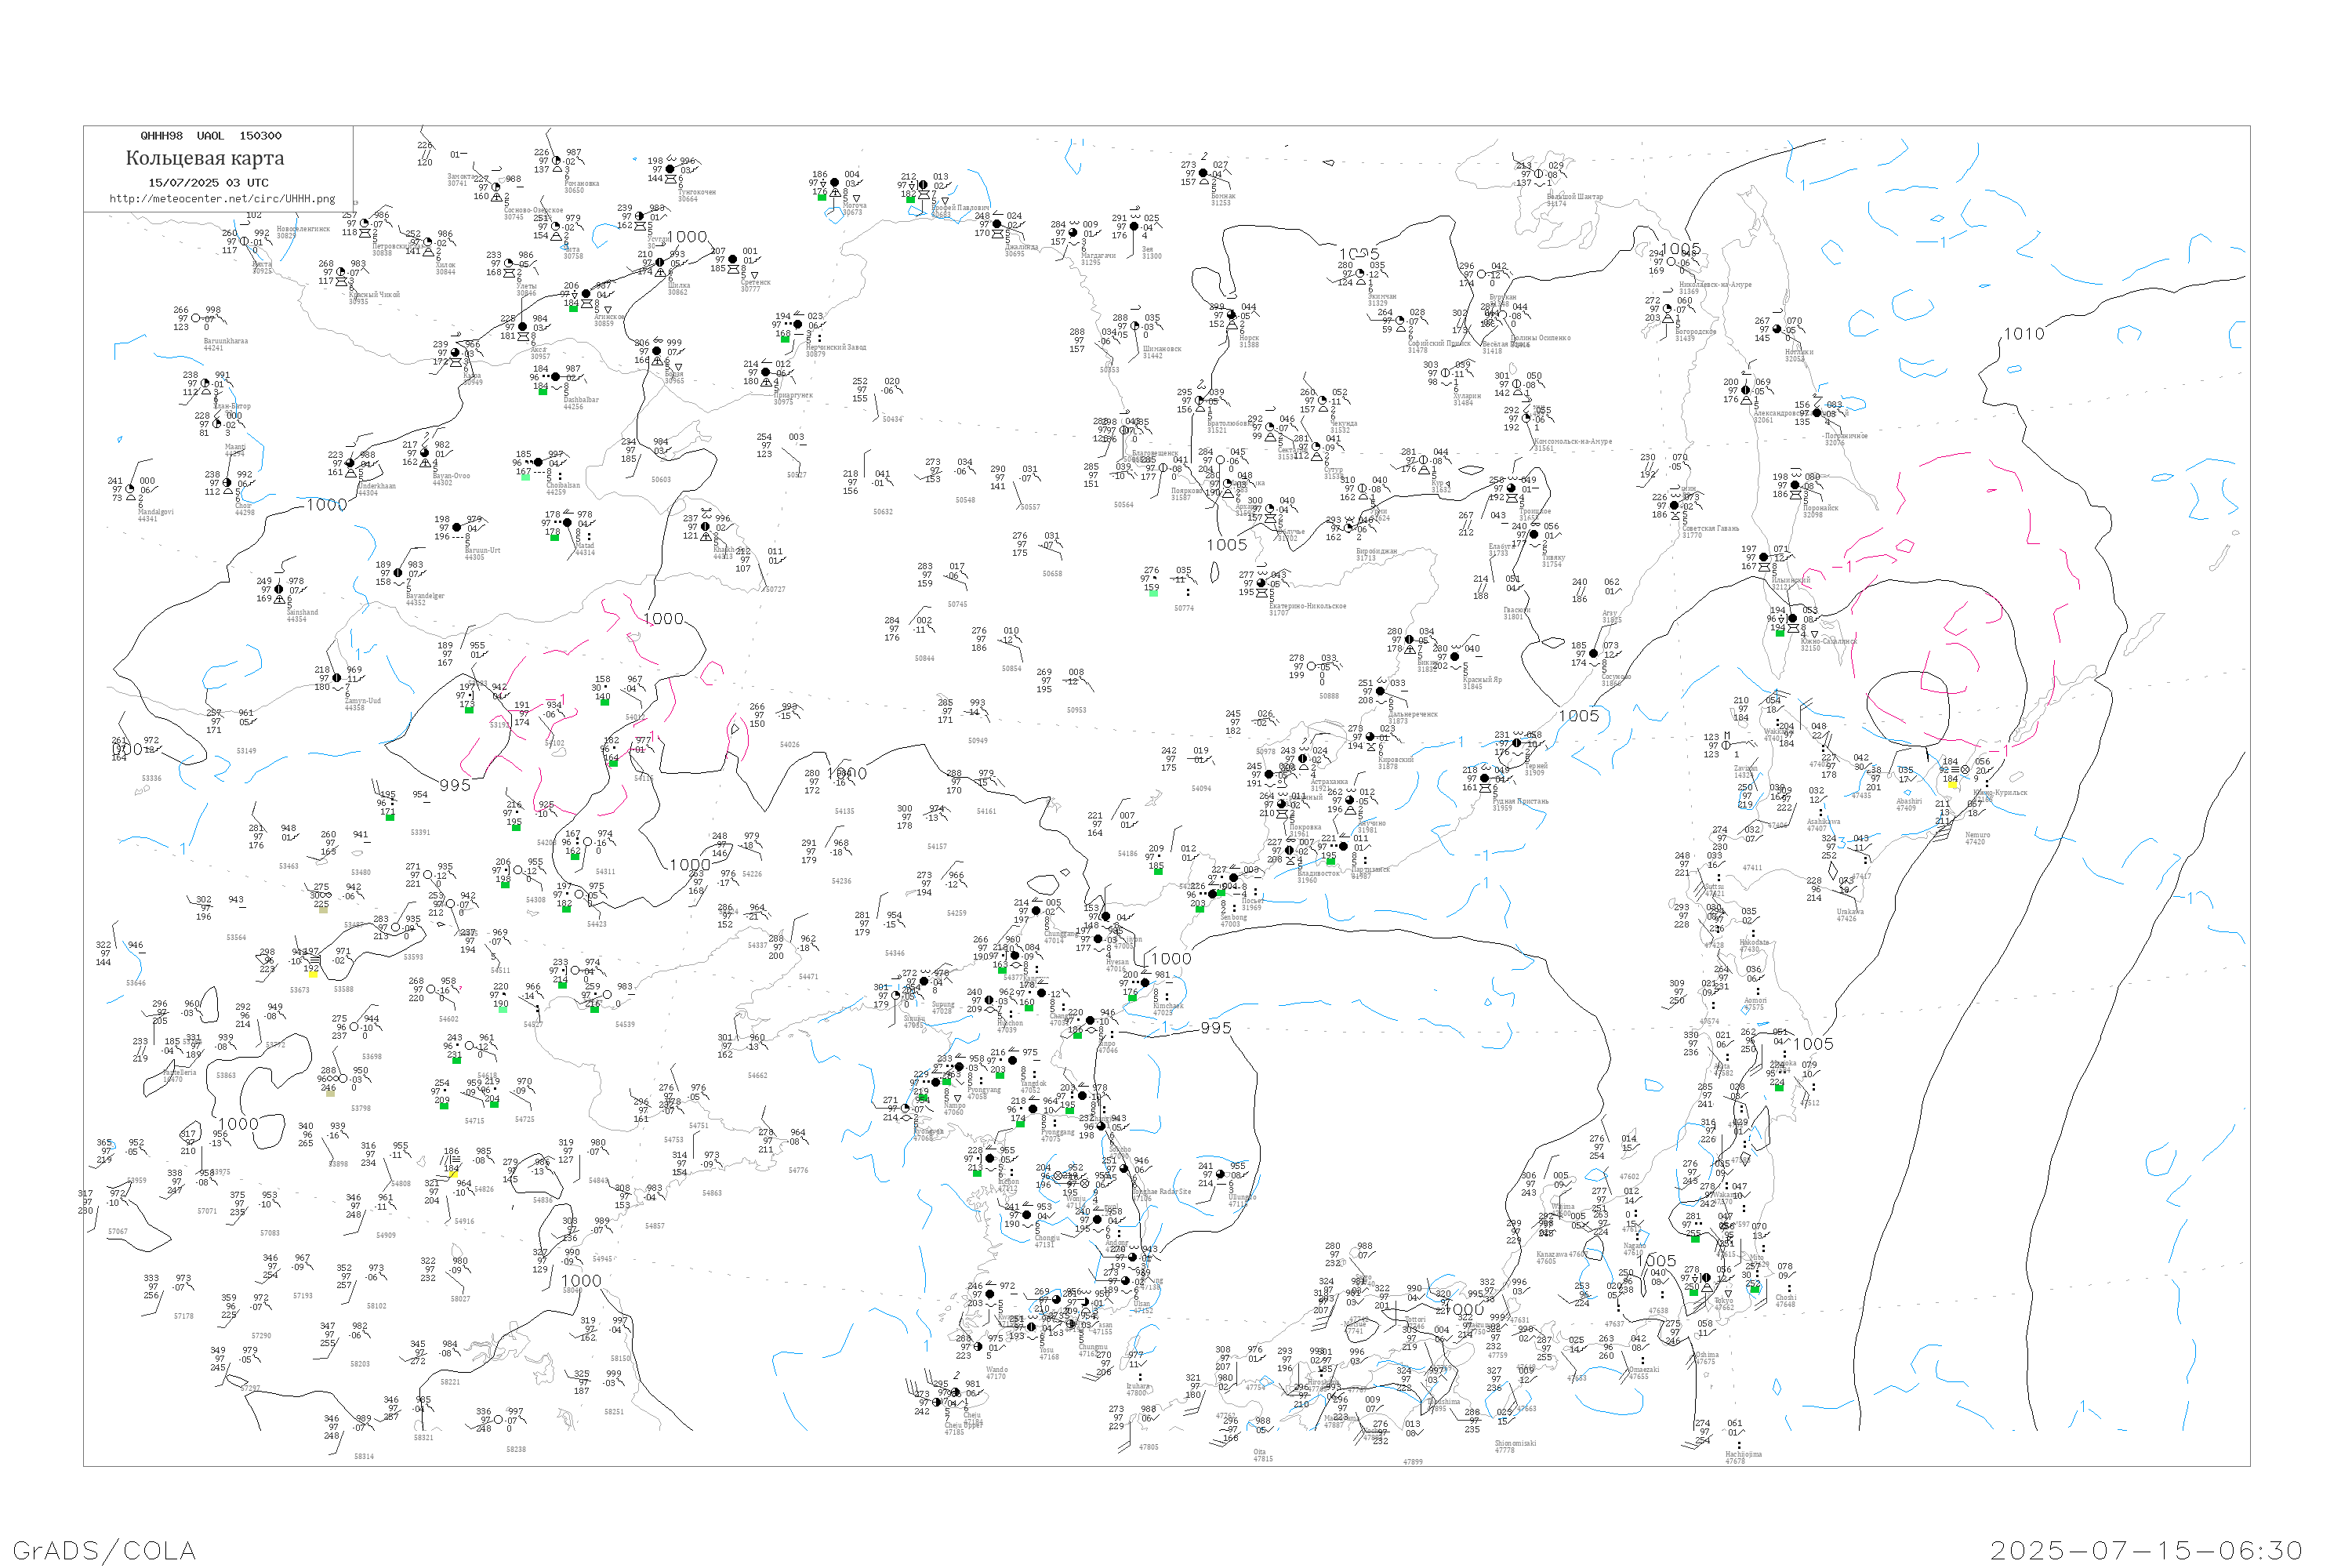Click the Поронайск filled station circle
Image resolution: width=2352 pixels, height=1568 pixels.
[1795, 485]
